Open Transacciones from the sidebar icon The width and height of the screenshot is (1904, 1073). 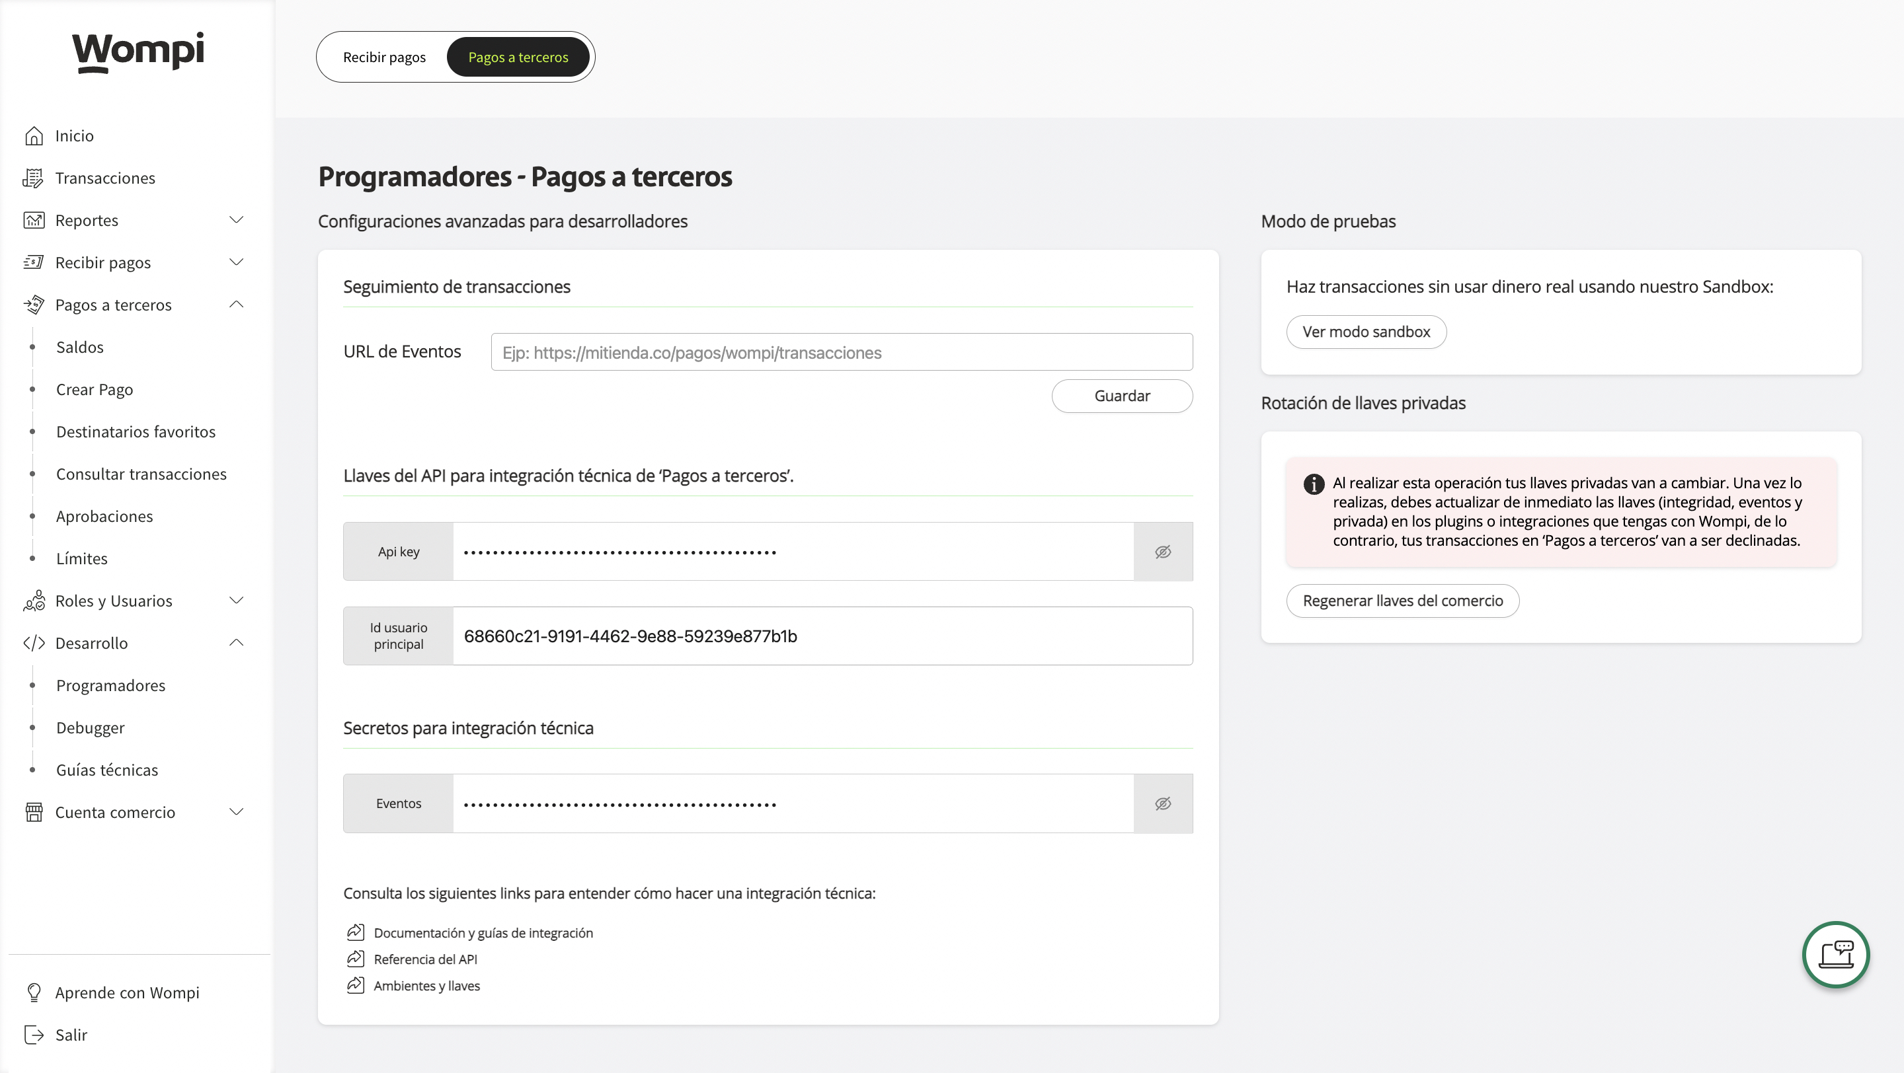point(34,177)
